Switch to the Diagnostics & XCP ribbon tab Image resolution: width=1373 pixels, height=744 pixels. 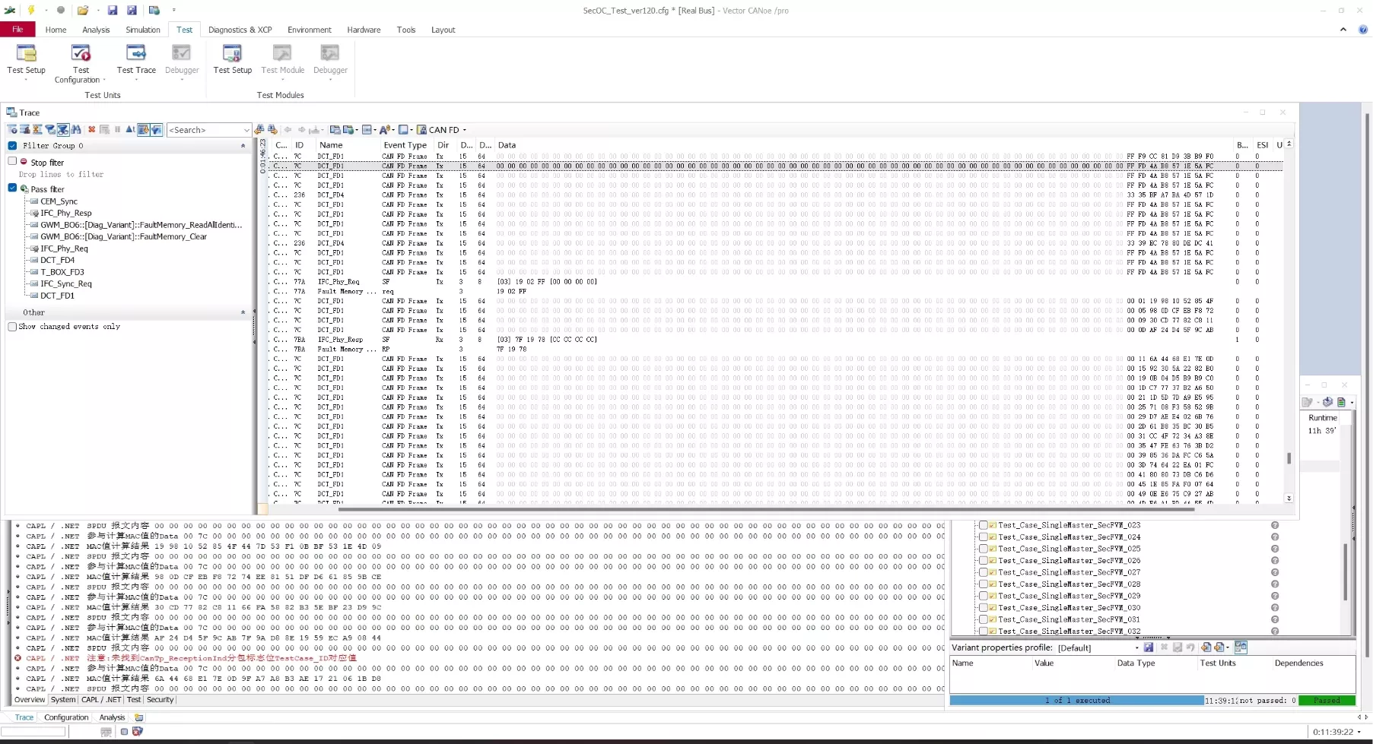(x=240, y=30)
